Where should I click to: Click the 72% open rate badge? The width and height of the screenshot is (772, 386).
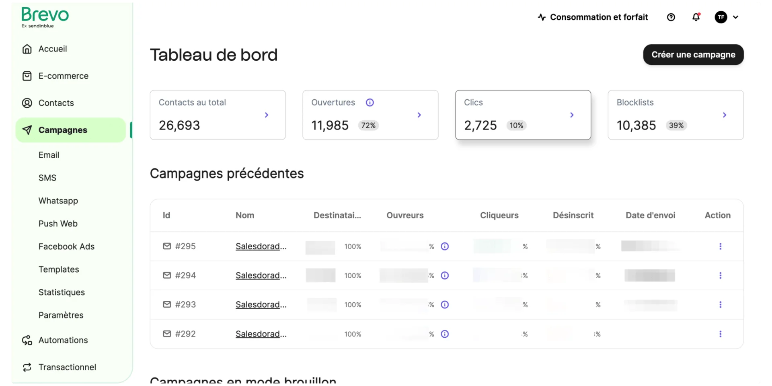(368, 125)
